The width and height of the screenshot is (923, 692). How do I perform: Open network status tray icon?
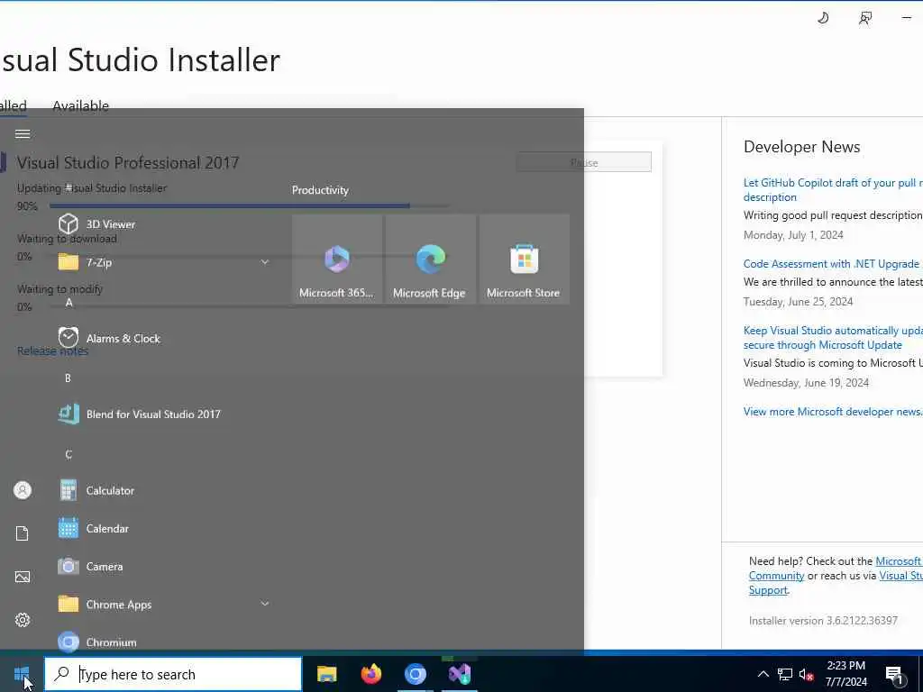(785, 674)
